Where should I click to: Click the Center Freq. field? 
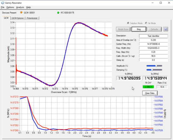click(x=153, y=44)
